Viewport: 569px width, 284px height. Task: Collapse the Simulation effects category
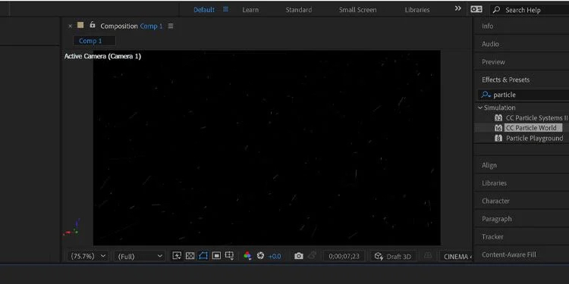pyautogui.click(x=480, y=108)
